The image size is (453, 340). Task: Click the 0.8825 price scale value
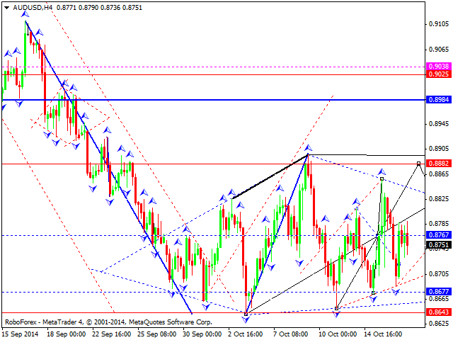click(439, 199)
